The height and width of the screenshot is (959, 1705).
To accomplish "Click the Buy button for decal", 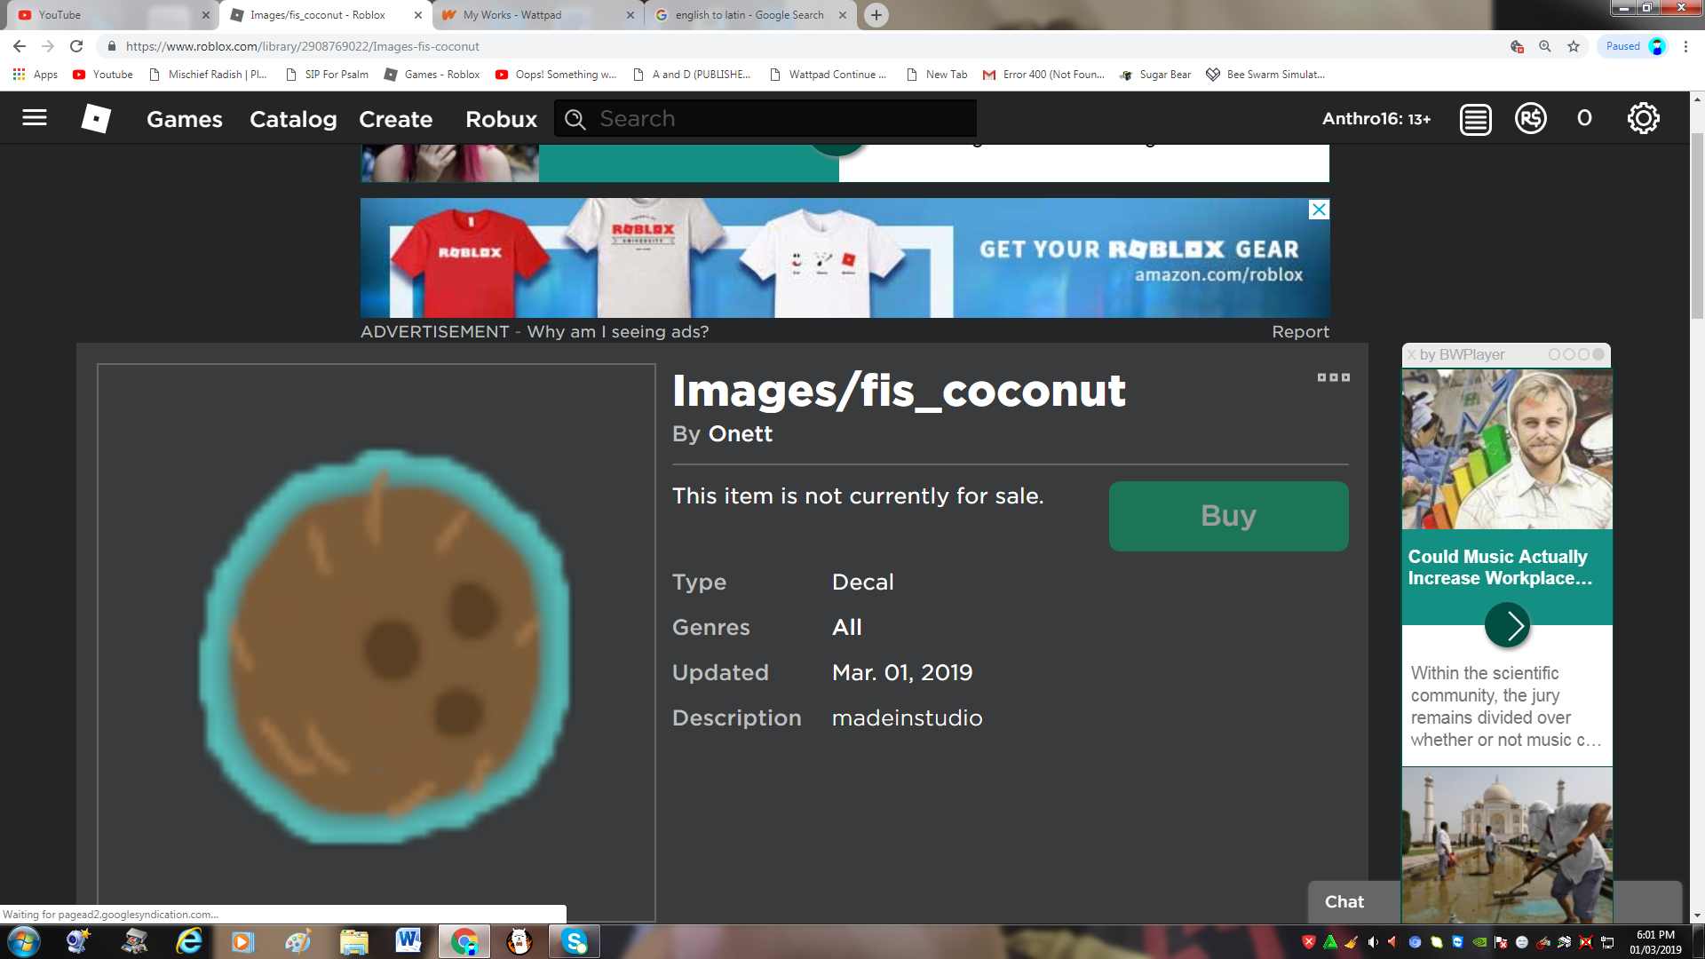I will [x=1228, y=517].
